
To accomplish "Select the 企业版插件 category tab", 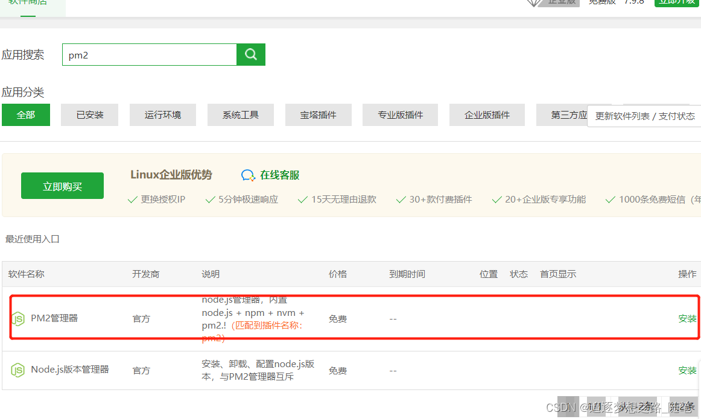I will (487, 115).
